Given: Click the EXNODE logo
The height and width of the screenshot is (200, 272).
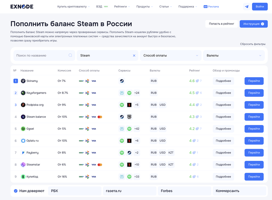Looking at the screenshot, I should 22,7.
